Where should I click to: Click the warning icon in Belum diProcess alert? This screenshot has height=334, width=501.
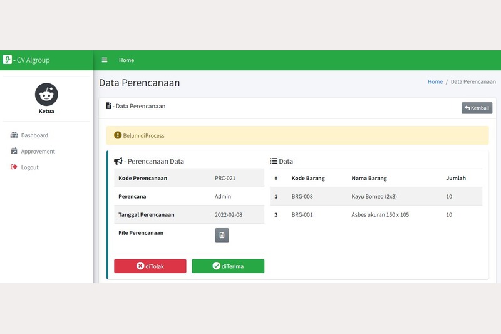click(118, 135)
